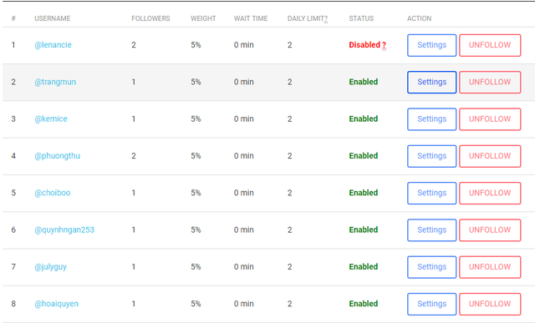Unfollow the @trangmun account

click(490, 82)
